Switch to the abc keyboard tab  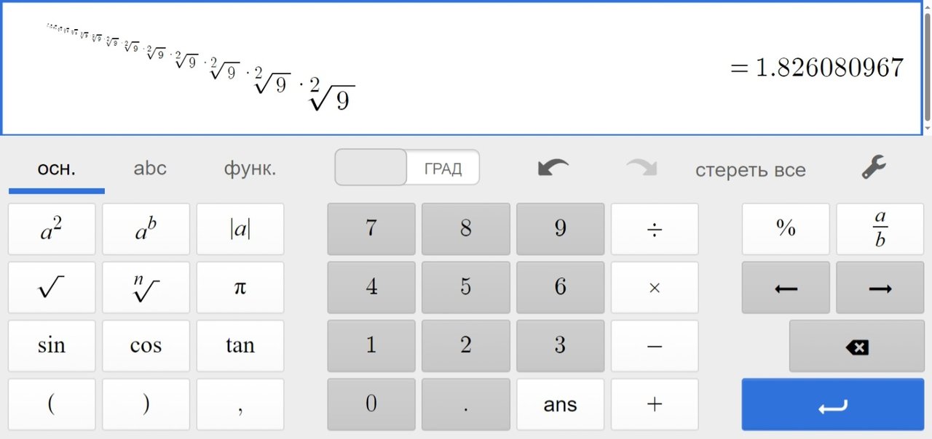pyautogui.click(x=150, y=169)
